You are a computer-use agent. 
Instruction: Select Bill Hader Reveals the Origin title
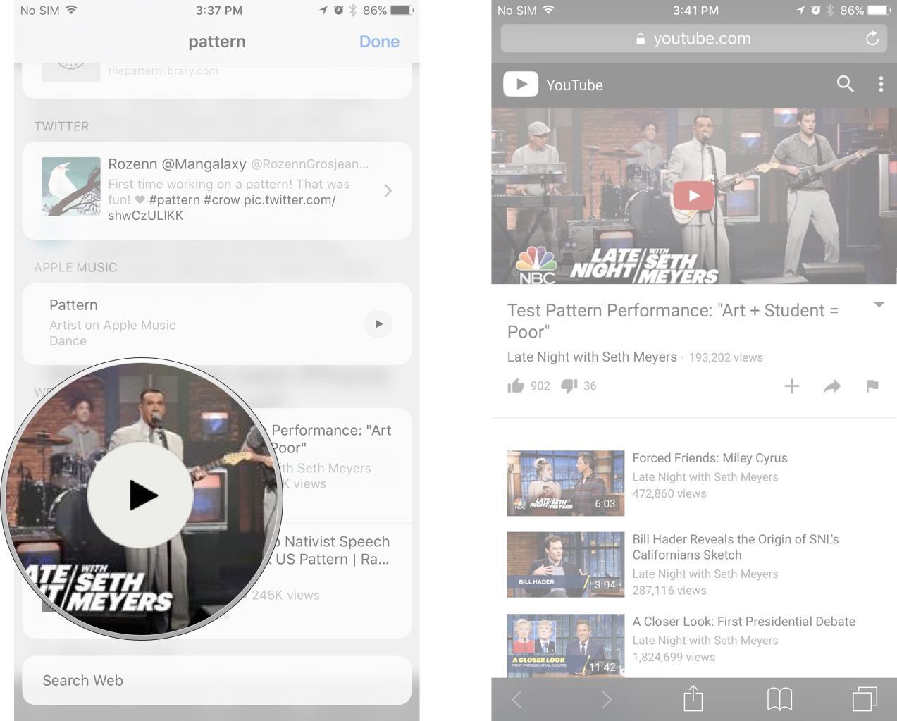click(x=736, y=547)
